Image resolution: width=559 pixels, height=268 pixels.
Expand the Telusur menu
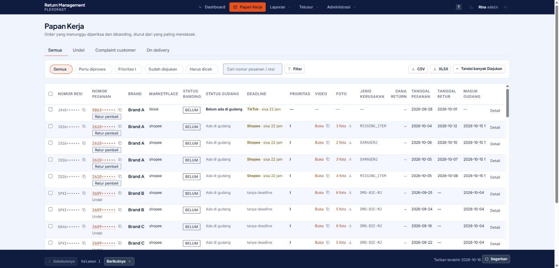pos(309,7)
